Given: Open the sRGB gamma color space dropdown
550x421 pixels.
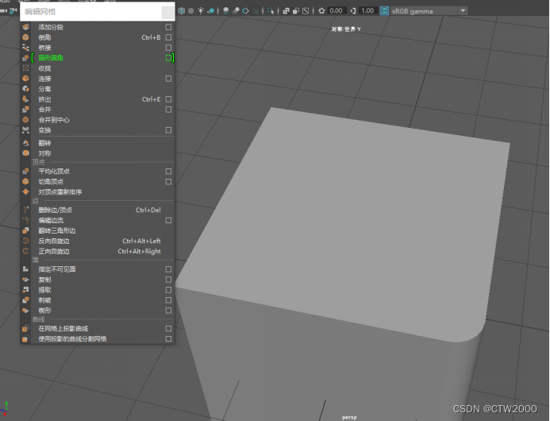Looking at the screenshot, I should click(x=463, y=11).
